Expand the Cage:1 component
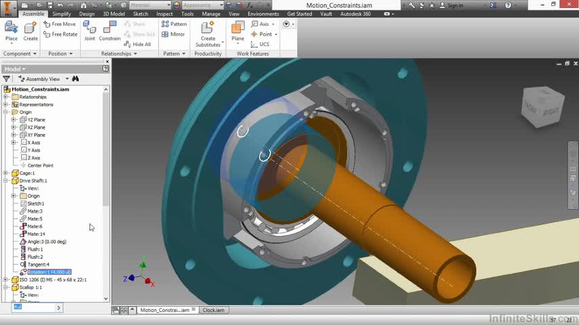The width and height of the screenshot is (579, 325). (5, 173)
